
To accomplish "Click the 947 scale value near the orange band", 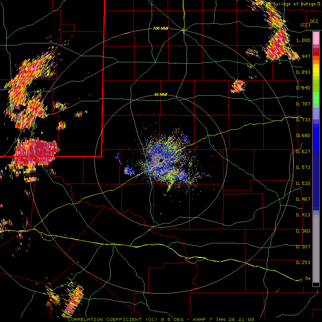I will pos(306,56).
